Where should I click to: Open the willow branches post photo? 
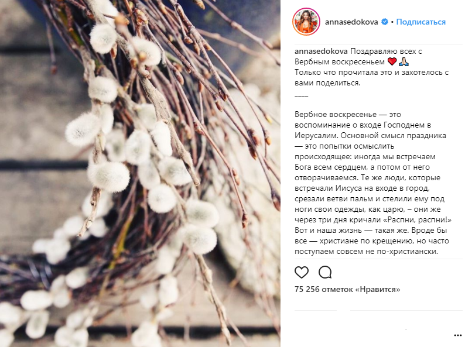(x=140, y=173)
